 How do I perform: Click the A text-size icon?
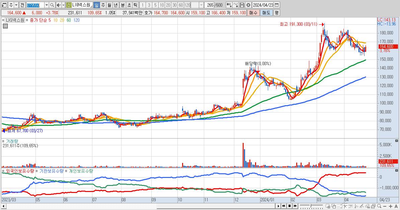click(x=396, y=206)
